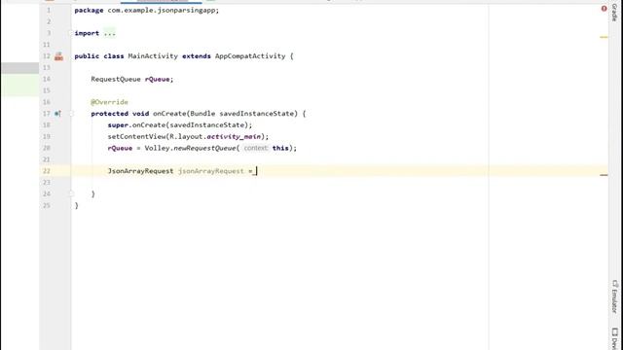Toggle the fold marker beside the import line
Viewport: 623px width, 350px height.
coord(71,33)
